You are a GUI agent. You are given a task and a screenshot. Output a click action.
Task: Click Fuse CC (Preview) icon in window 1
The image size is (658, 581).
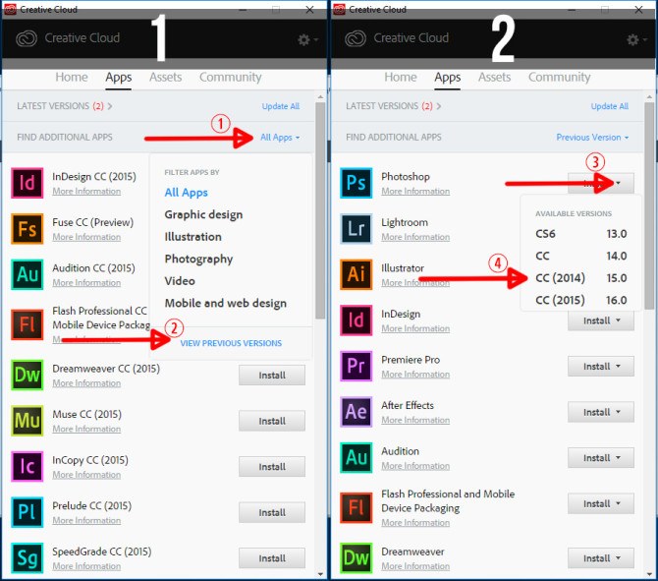coord(27,228)
